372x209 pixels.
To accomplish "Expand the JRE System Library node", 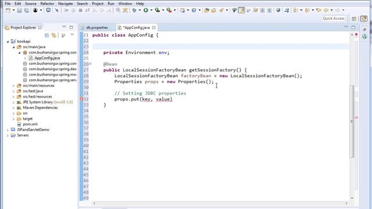I will pyautogui.click(x=14, y=102).
